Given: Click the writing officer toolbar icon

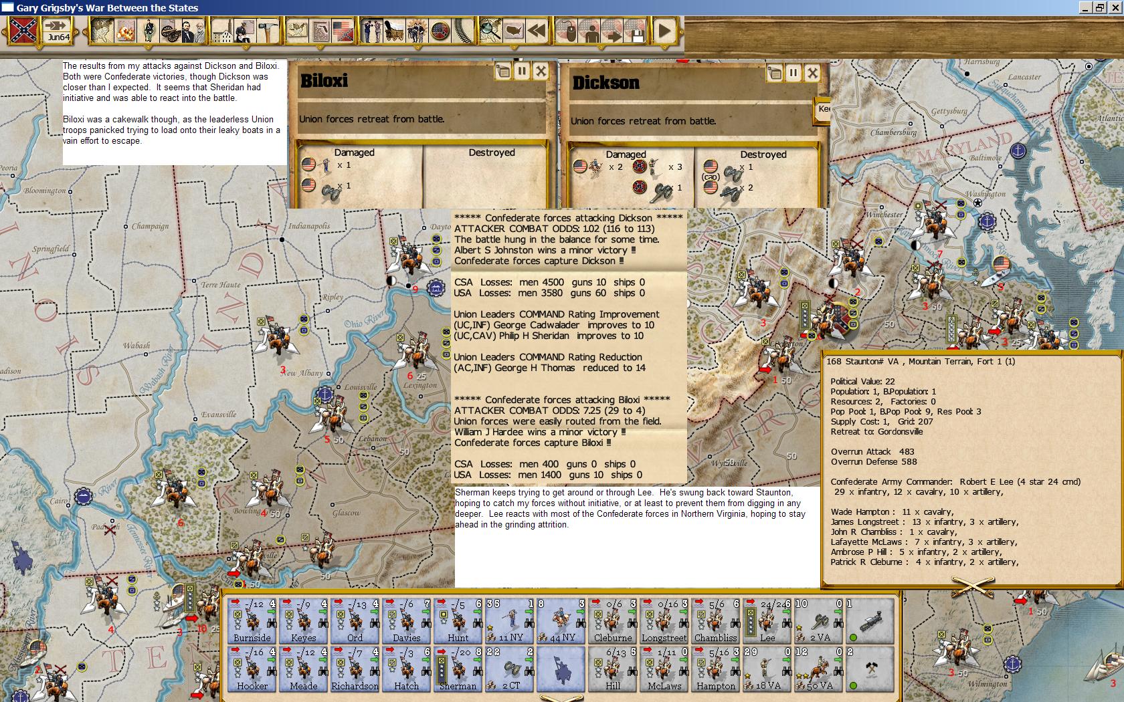Looking at the screenshot, I should coord(245,31).
